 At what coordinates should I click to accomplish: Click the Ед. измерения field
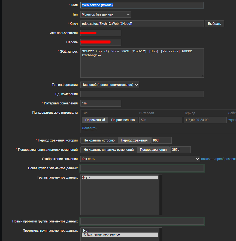[142, 94]
